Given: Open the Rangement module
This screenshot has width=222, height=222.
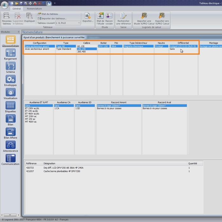Looking at the screenshot, I should click(x=10, y=54).
